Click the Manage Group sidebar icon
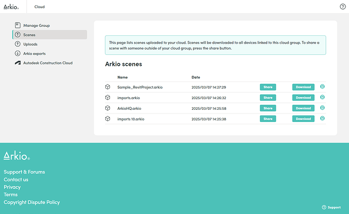 click(18, 25)
